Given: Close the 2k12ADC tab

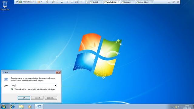Looking at the screenshot, I should (133, 2).
